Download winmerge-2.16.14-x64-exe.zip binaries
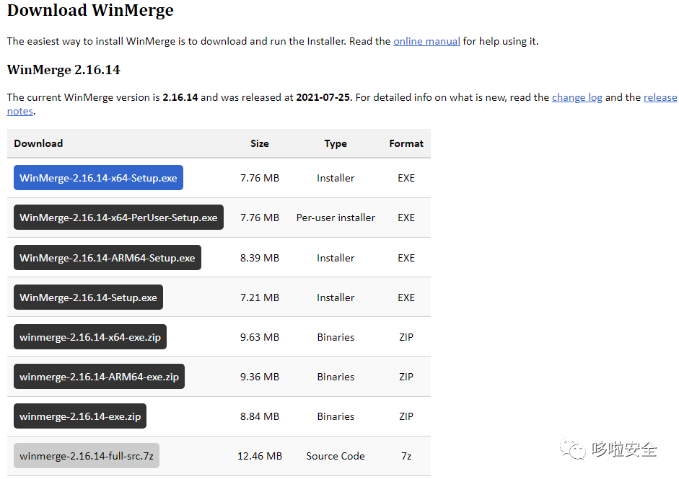This screenshot has width=679, height=479. tap(90, 337)
